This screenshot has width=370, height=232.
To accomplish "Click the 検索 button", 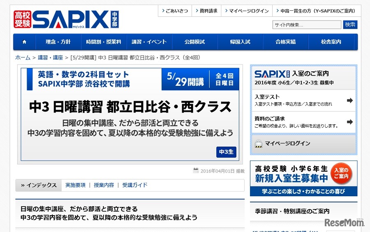I will tap(350, 25).
